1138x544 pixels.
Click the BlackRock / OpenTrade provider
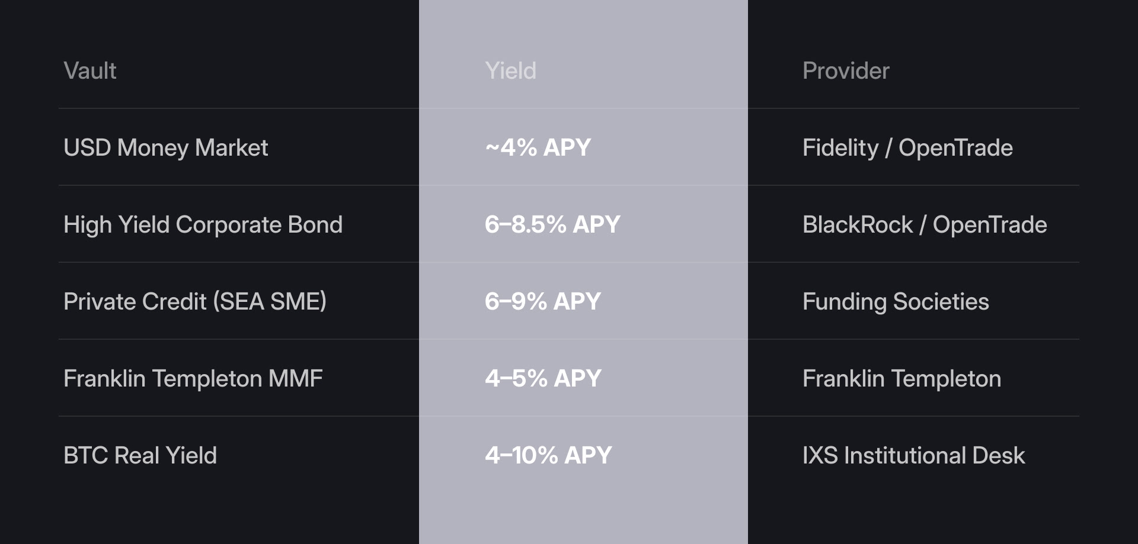925,225
